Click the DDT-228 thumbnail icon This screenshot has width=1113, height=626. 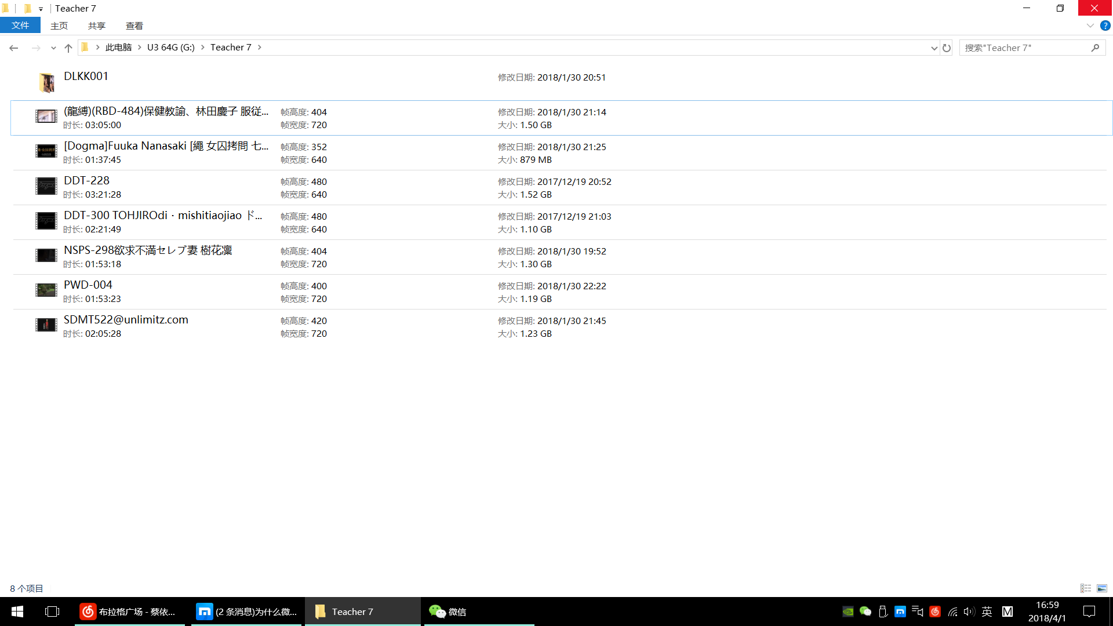tap(46, 186)
